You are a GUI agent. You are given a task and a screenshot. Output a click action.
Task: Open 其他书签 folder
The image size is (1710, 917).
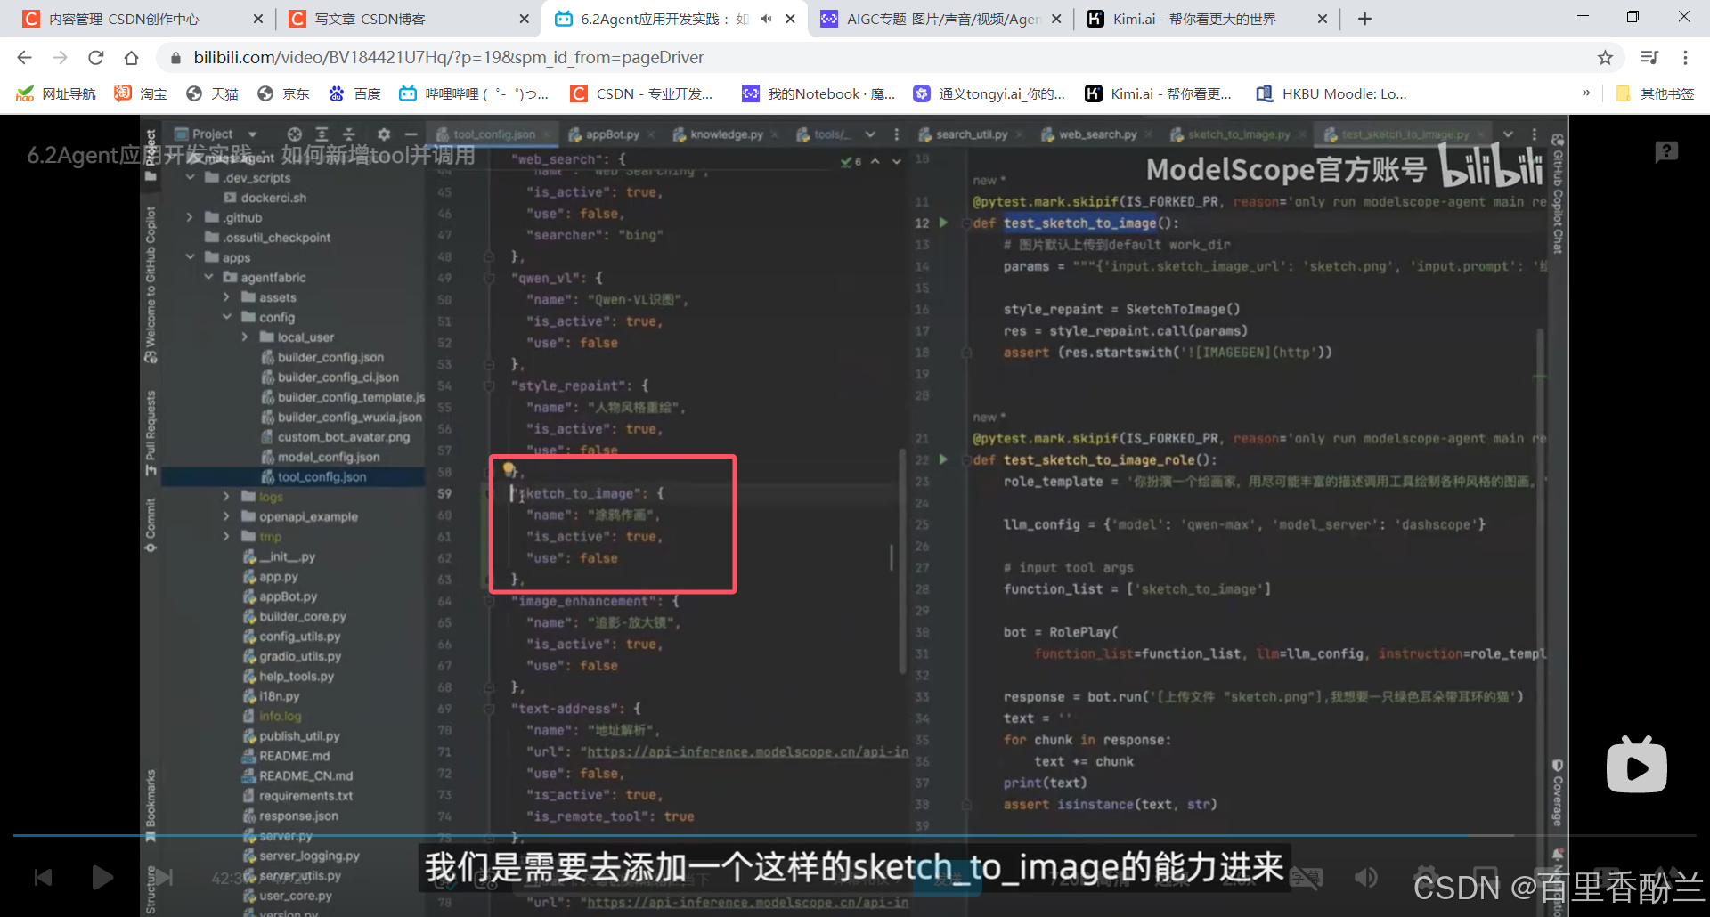[x=1656, y=93]
